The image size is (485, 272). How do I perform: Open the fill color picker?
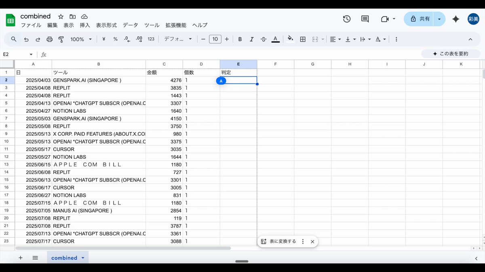(290, 39)
